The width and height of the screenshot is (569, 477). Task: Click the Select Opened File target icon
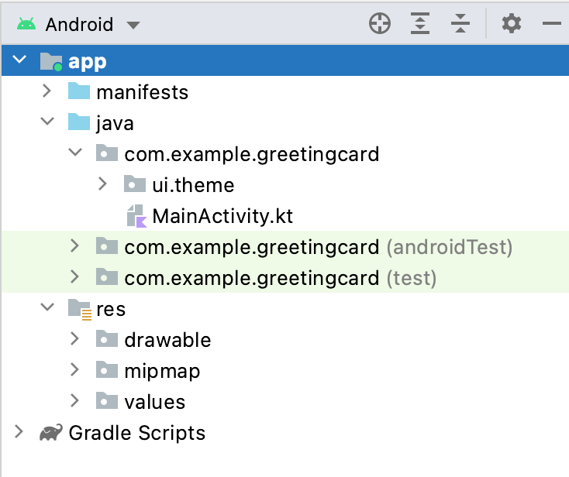380,24
